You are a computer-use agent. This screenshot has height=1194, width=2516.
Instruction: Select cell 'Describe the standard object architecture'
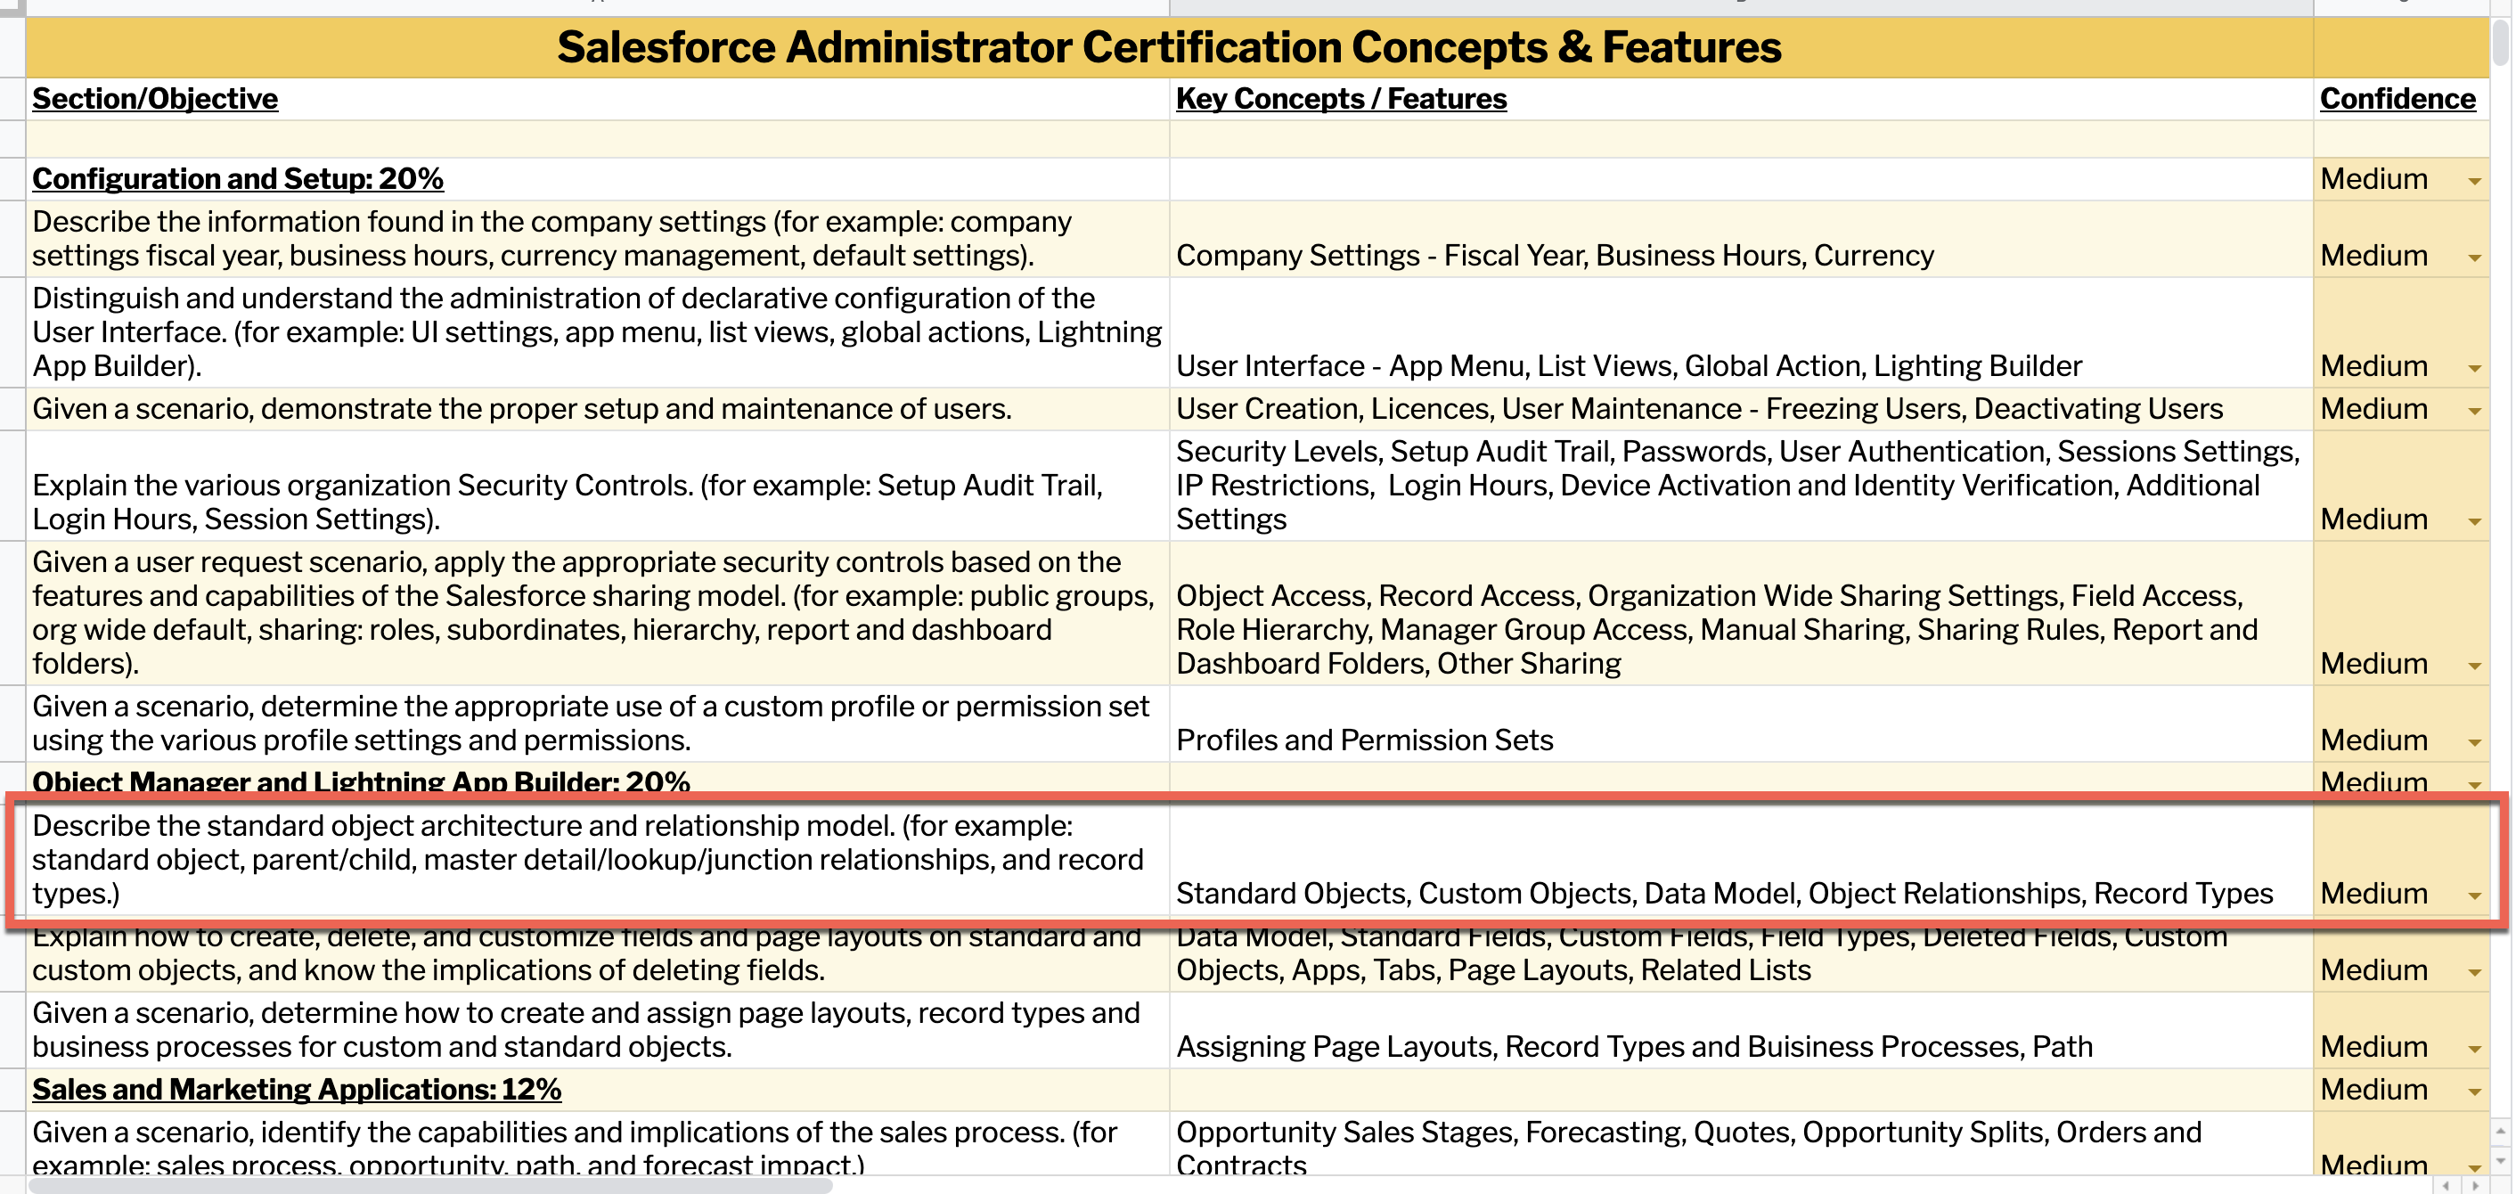click(x=598, y=860)
